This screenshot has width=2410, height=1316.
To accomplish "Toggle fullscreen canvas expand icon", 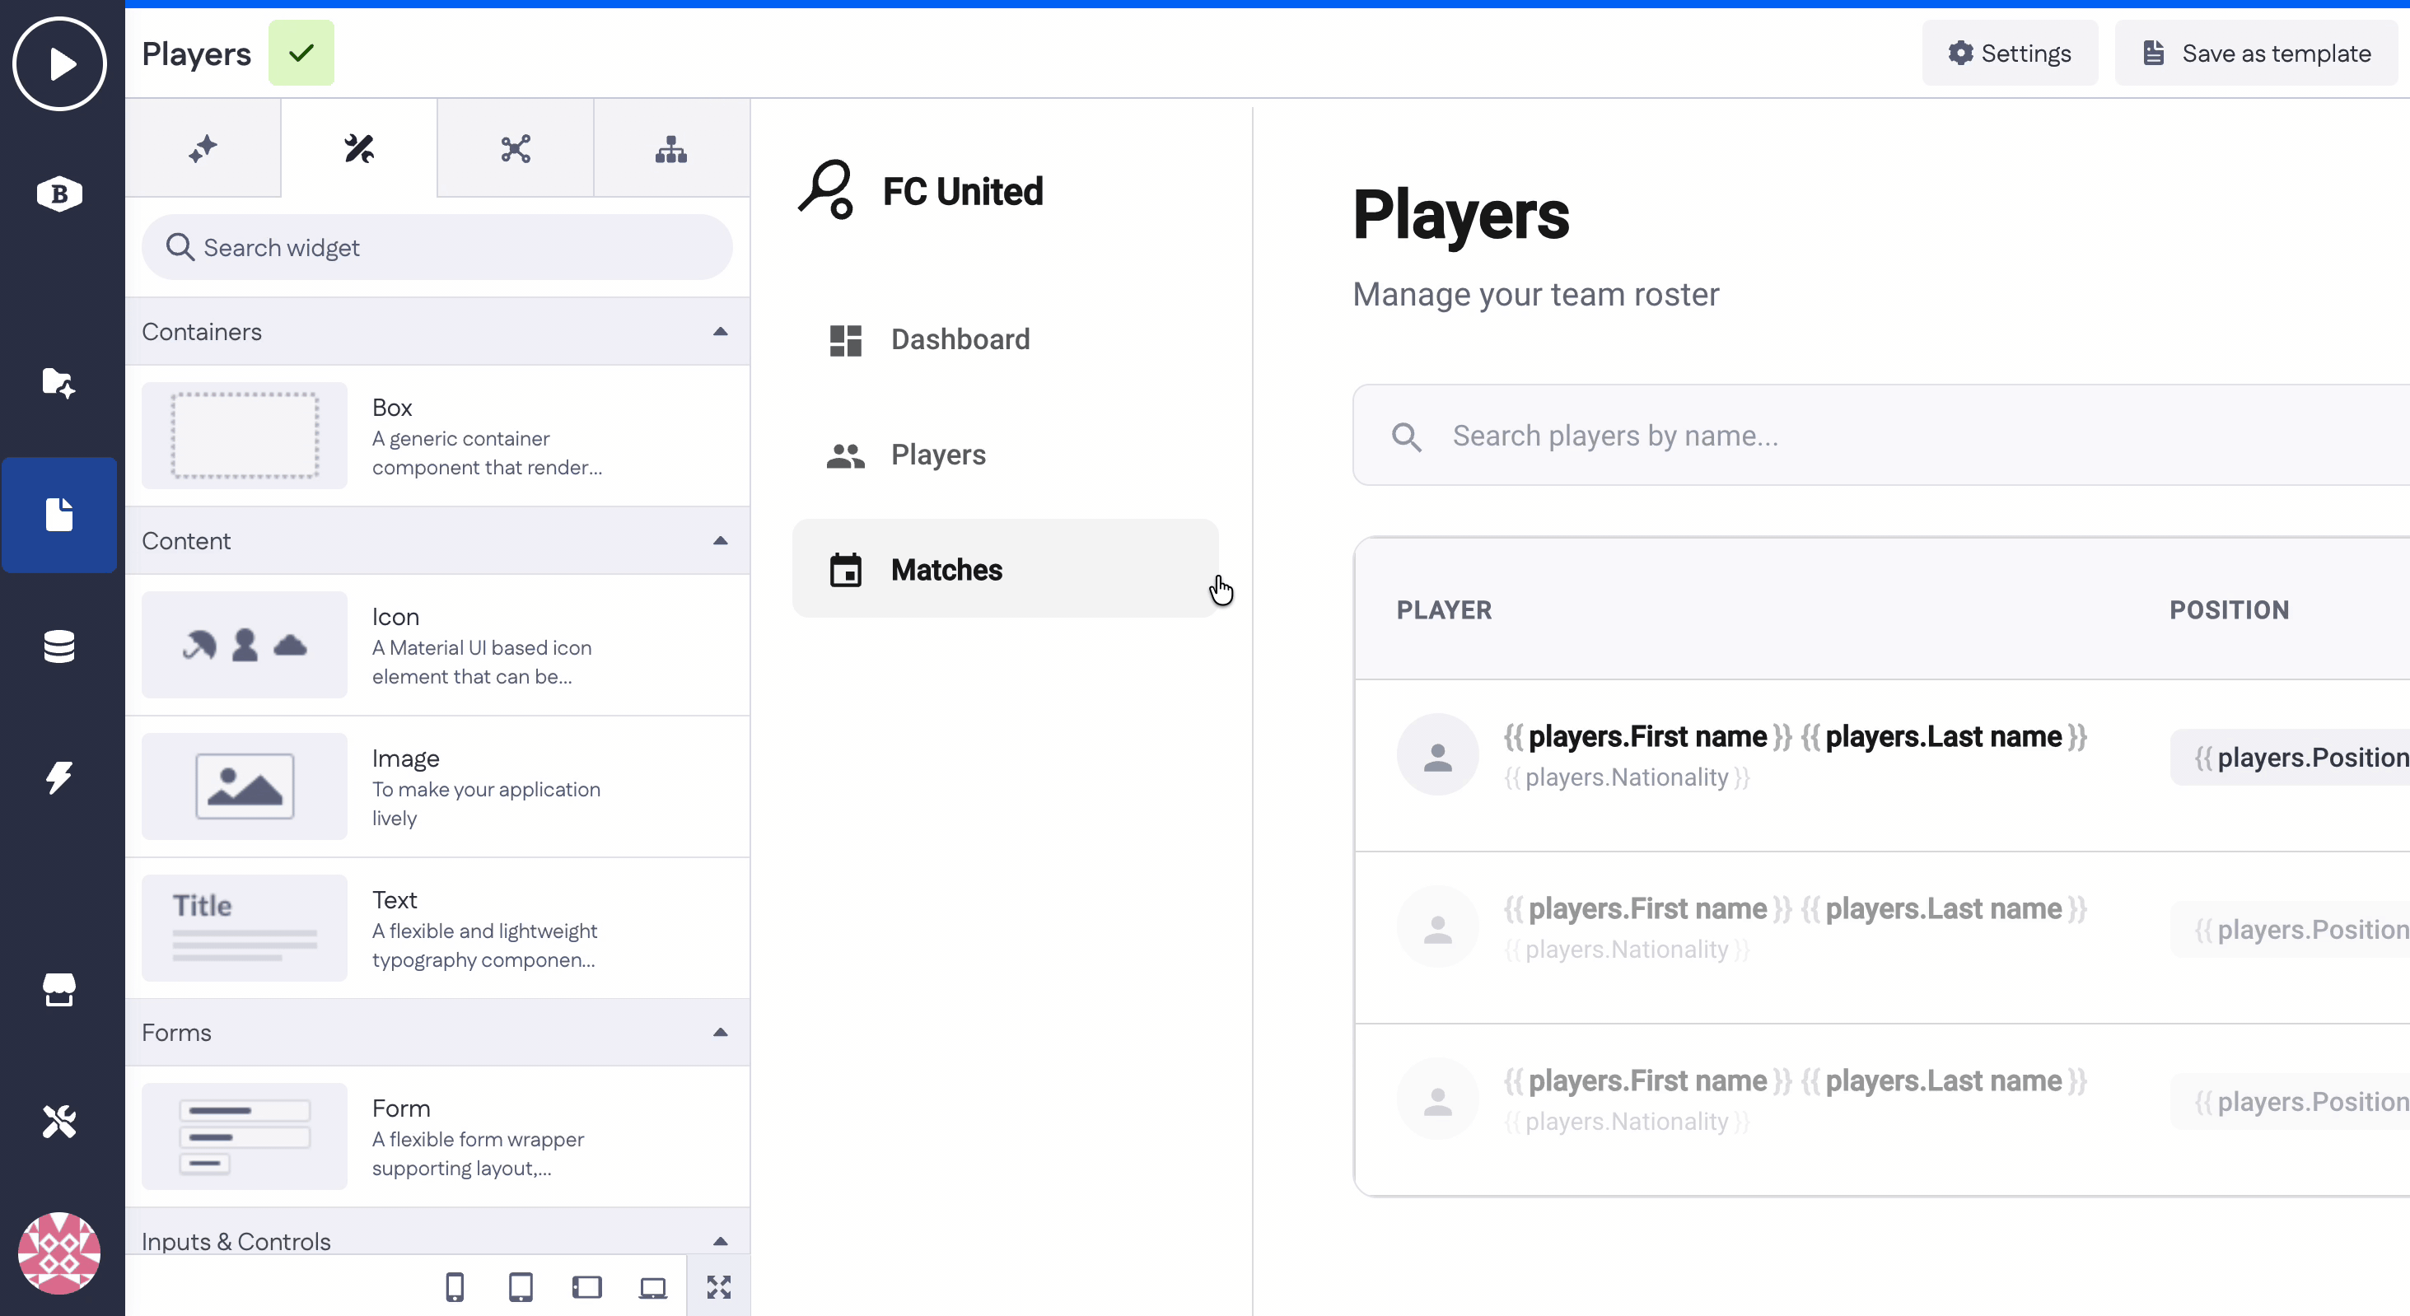I will tap(718, 1287).
